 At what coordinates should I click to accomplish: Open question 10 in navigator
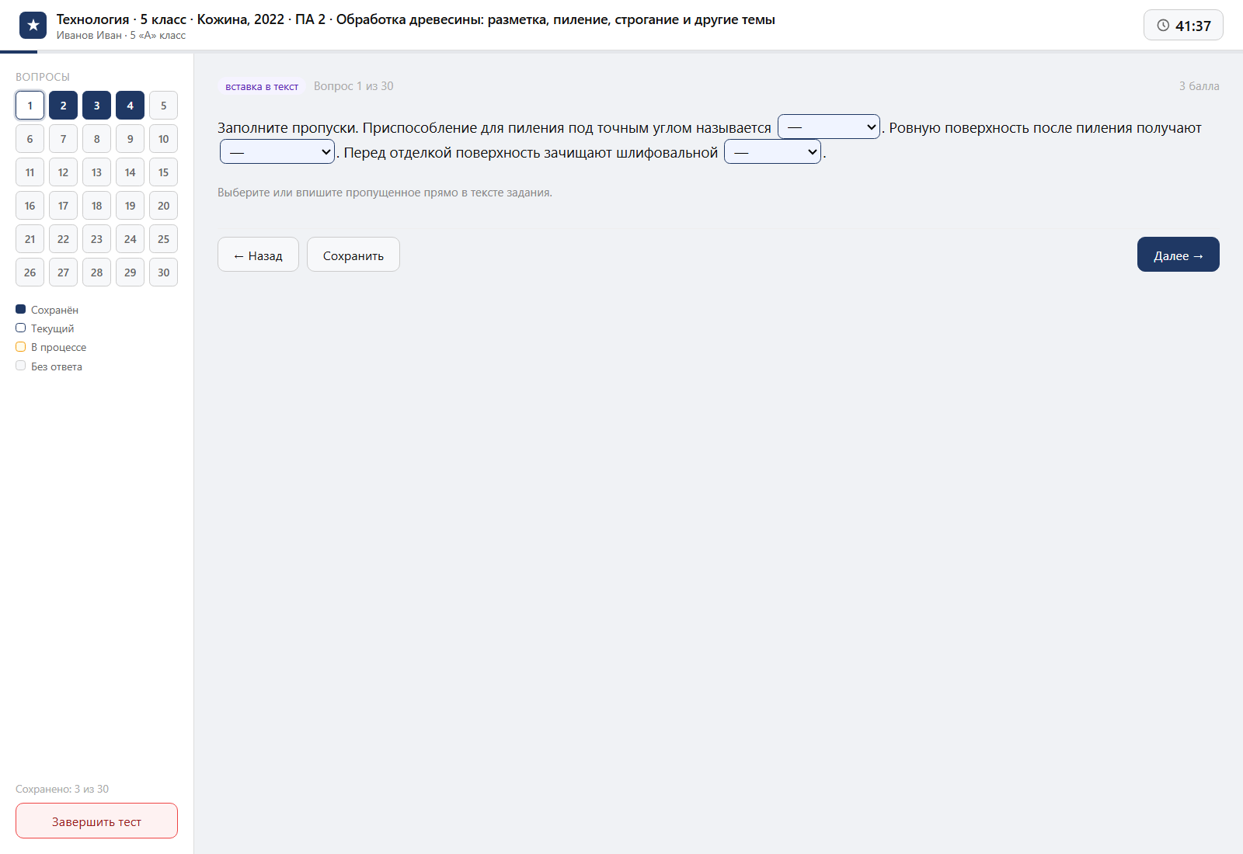[163, 139]
